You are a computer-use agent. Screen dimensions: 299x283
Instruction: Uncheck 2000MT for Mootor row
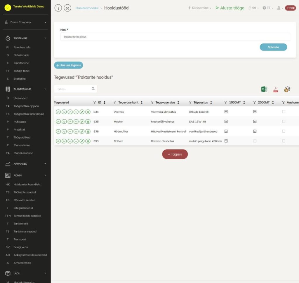(255, 122)
